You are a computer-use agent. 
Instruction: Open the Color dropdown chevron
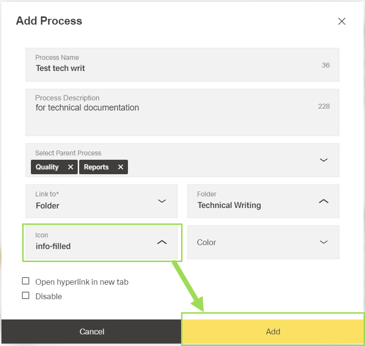click(323, 242)
